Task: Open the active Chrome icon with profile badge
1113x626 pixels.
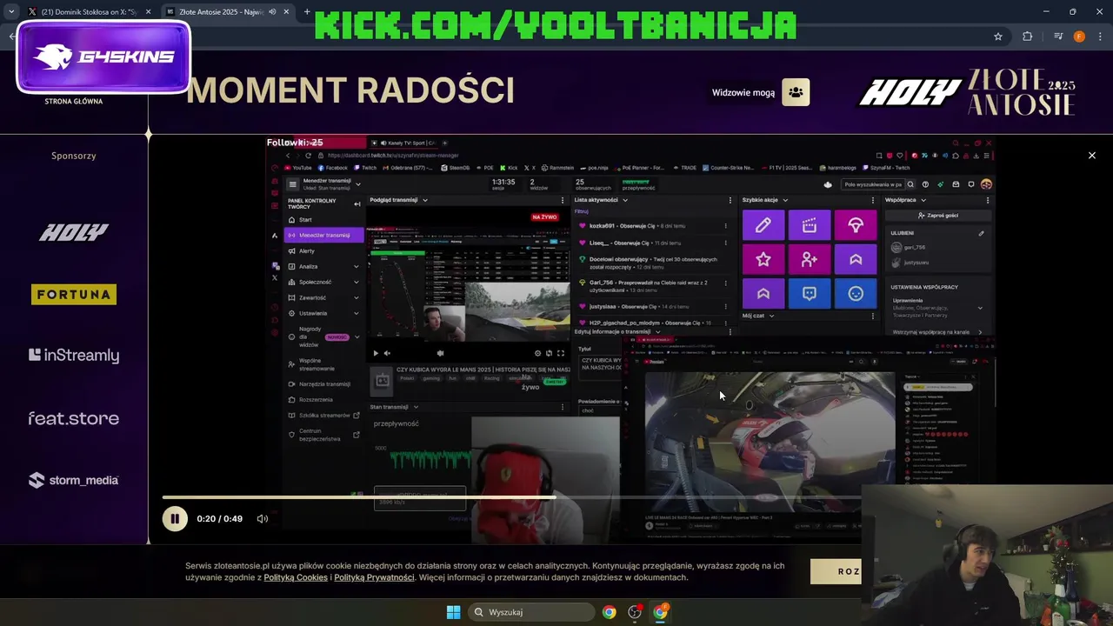Action: [661, 612]
